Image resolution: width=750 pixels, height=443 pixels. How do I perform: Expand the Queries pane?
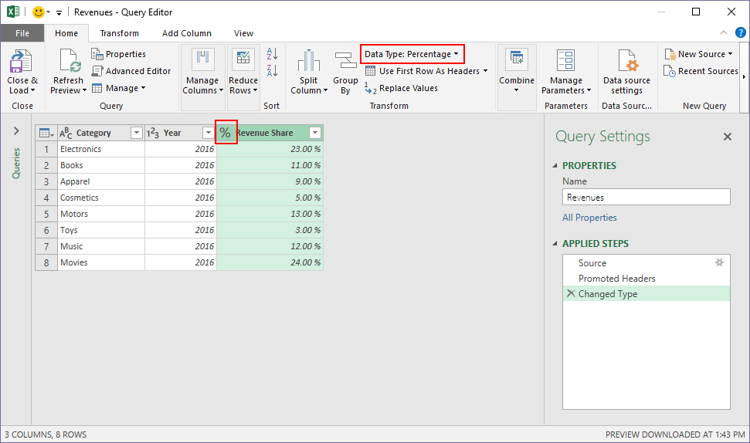pyautogui.click(x=16, y=130)
